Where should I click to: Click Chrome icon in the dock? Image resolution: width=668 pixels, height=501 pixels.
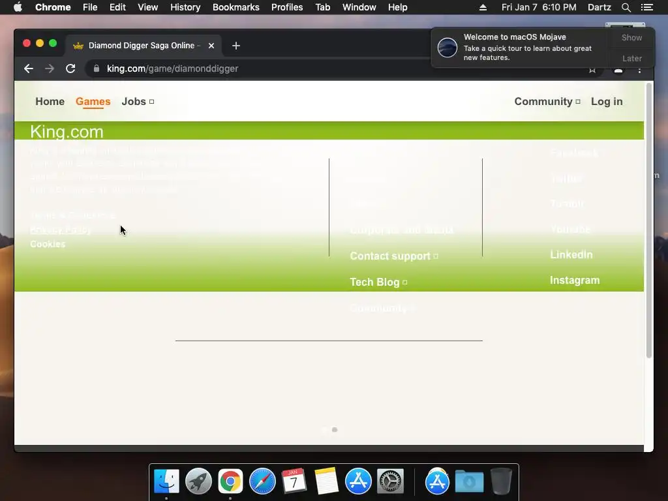tap(230, 481)
